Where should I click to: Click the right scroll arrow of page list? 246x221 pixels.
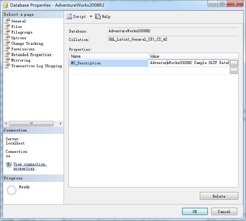pyautogui.click(x=60, y=123)
